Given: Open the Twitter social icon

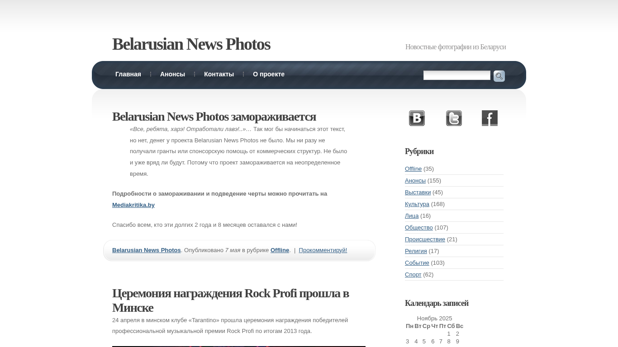Looking at the screenshot, I should (454, 118).
